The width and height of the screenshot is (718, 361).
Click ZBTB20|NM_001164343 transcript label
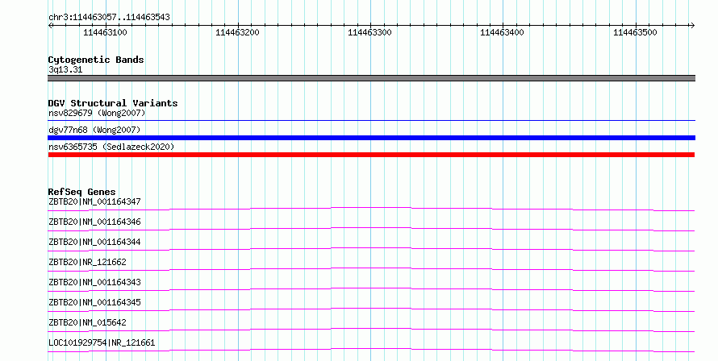click(94, 282)
